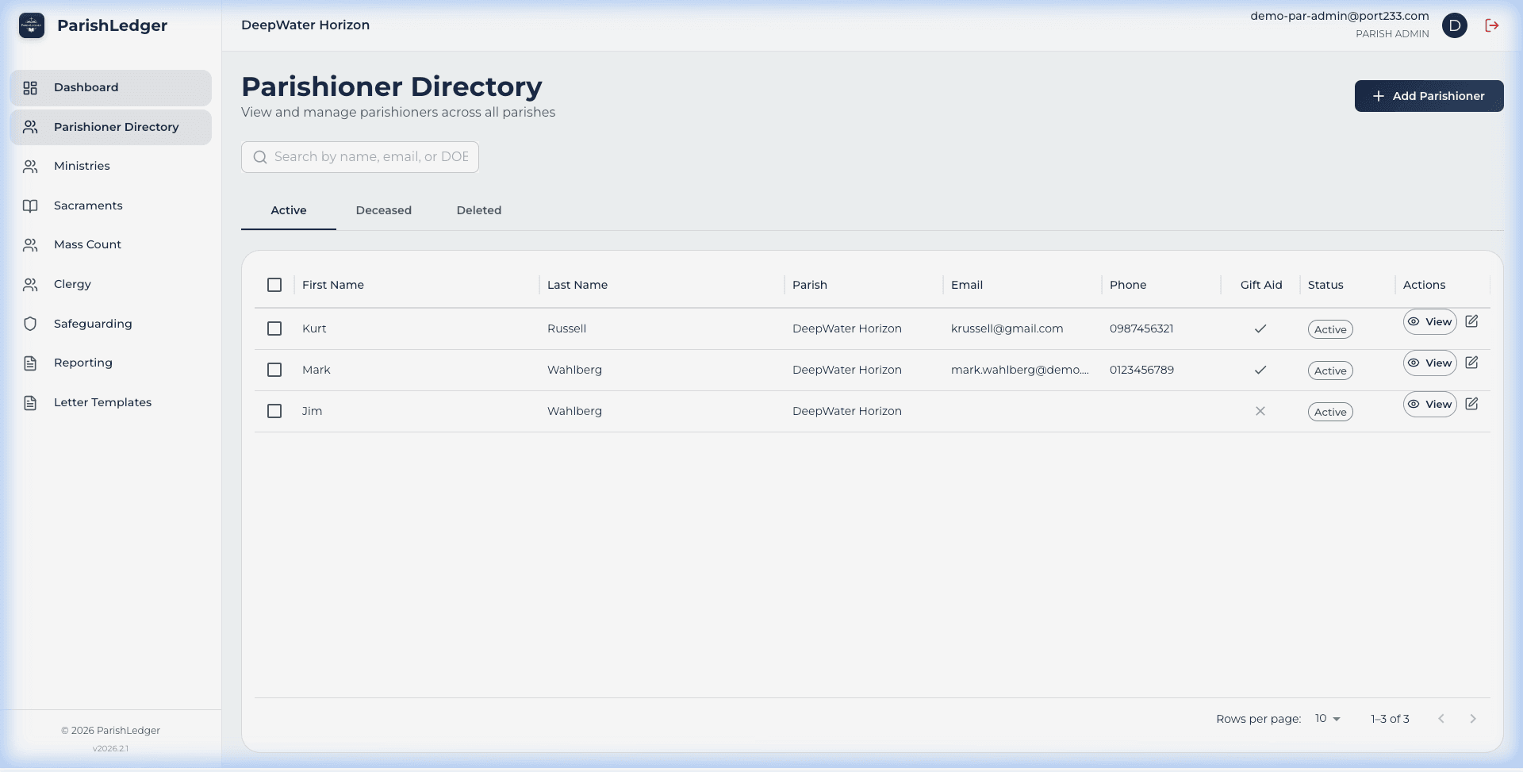This screenshot has width=1523, height=772.
Task: Click the edit pencil icon for Kurt Russell
Action: (x=1471, y=321)
